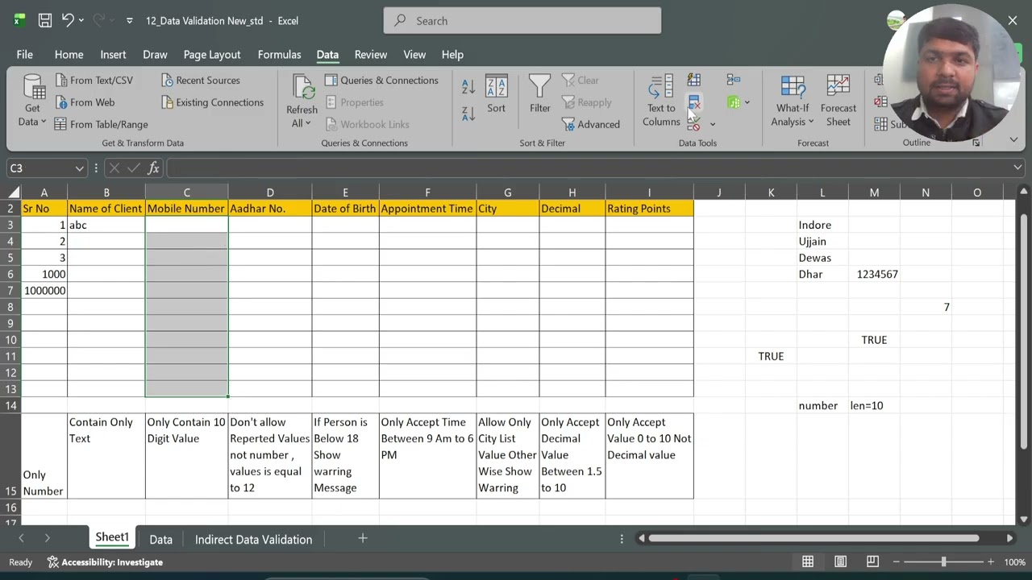Switch to the View tab
Image resolution: width=1032 pixels, height=580 pixels.
tap(414, 55)
